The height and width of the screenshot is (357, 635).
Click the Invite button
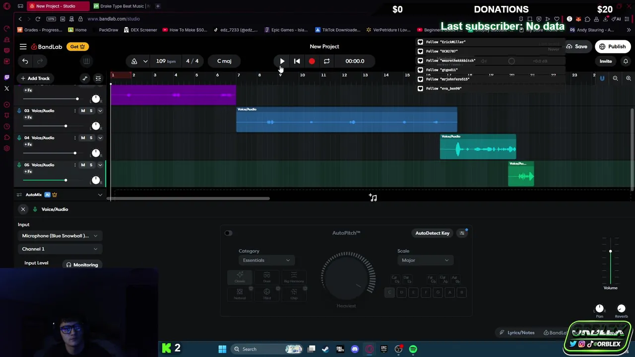606,61
